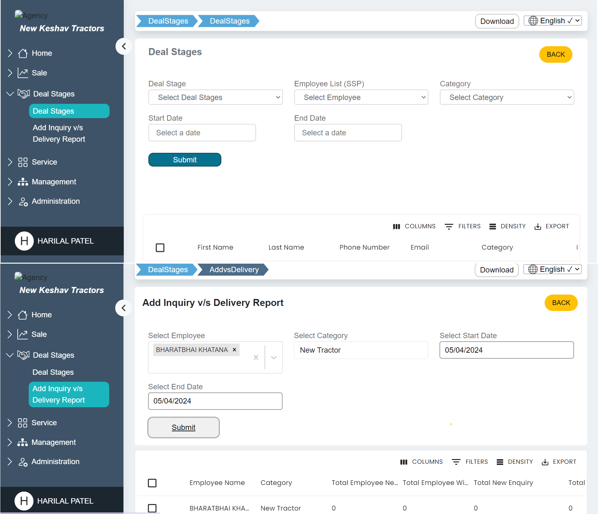Open Filters in the lower report table
Image resolution: width=598 pixels, height=514 pixels.
470,462
